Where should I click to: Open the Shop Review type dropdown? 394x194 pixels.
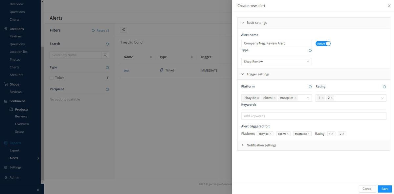[x=276, y=62]
